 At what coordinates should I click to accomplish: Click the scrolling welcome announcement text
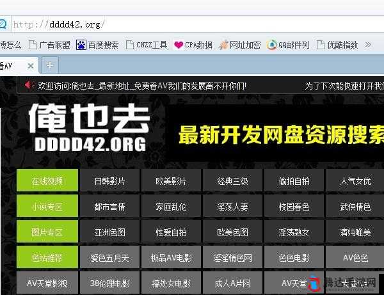point(142,86)
